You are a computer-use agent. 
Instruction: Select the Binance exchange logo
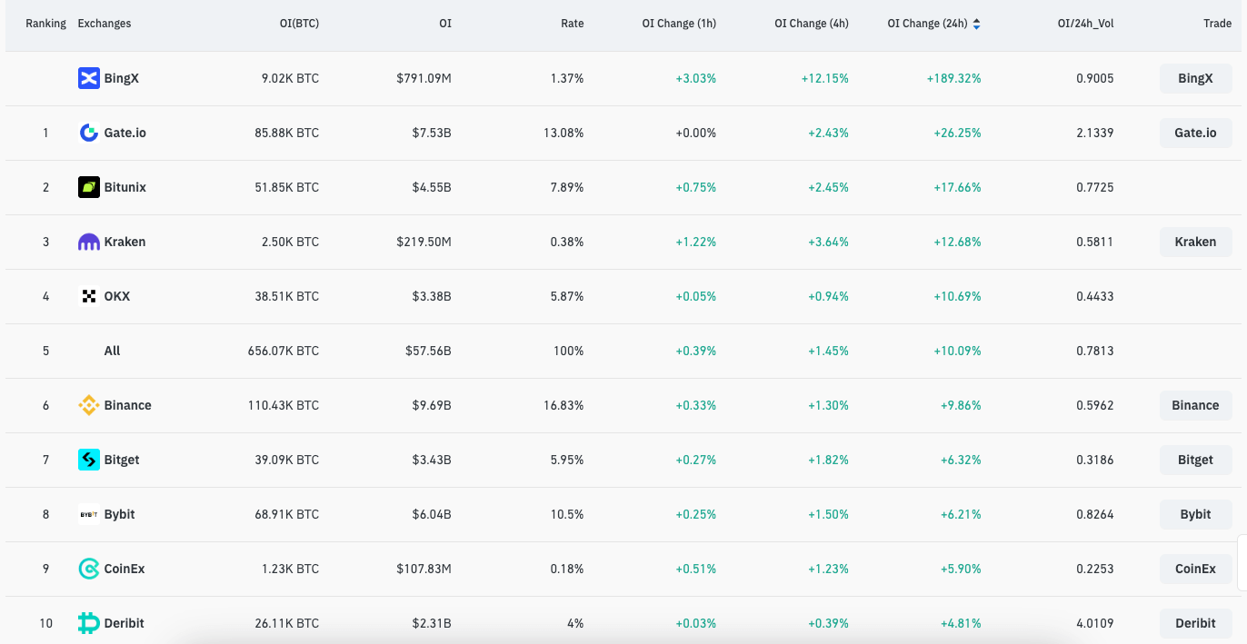click(87, 405)
